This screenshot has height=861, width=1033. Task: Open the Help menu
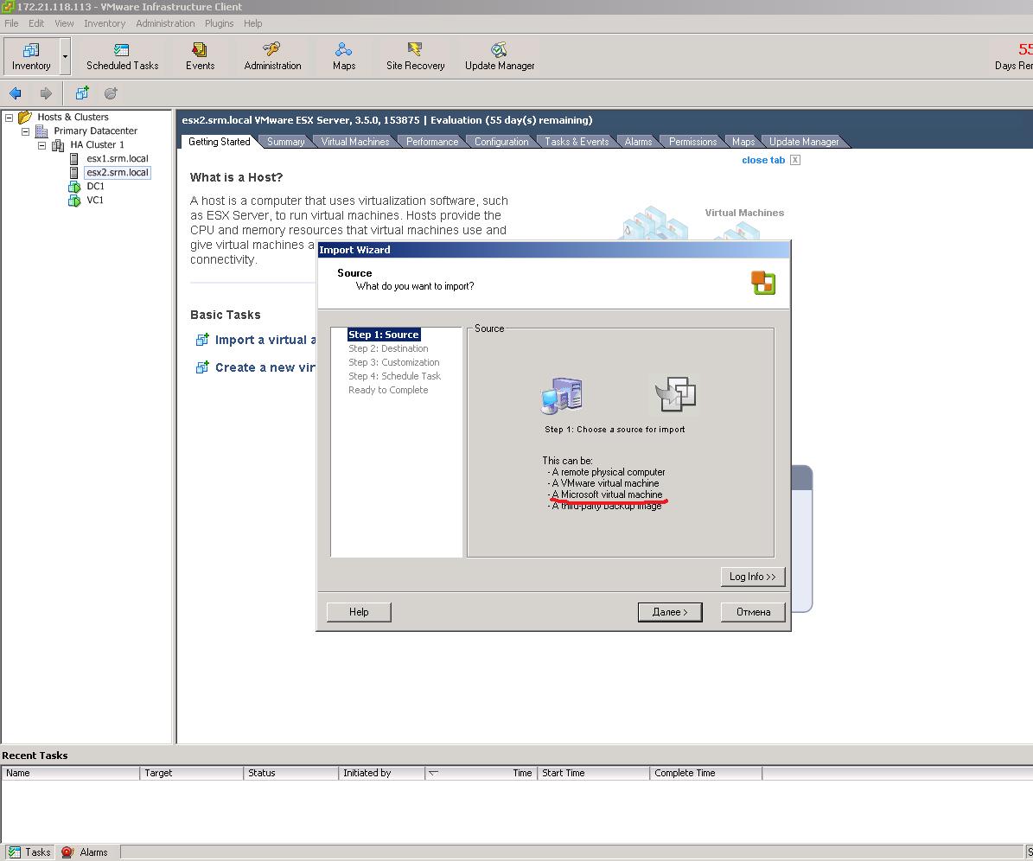pos(253,23)
